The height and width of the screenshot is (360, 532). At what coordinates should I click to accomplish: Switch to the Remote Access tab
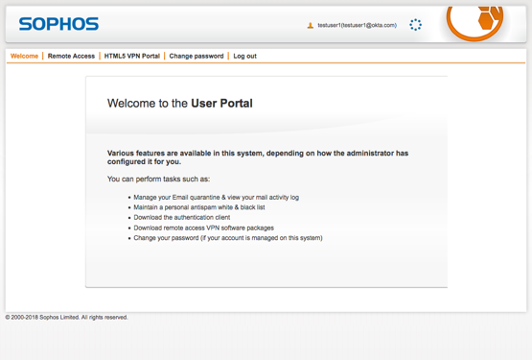click(71, 56)
